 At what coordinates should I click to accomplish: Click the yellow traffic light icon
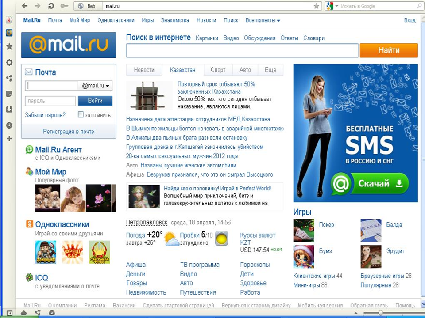pyautogui.click(x=221, y=238)
